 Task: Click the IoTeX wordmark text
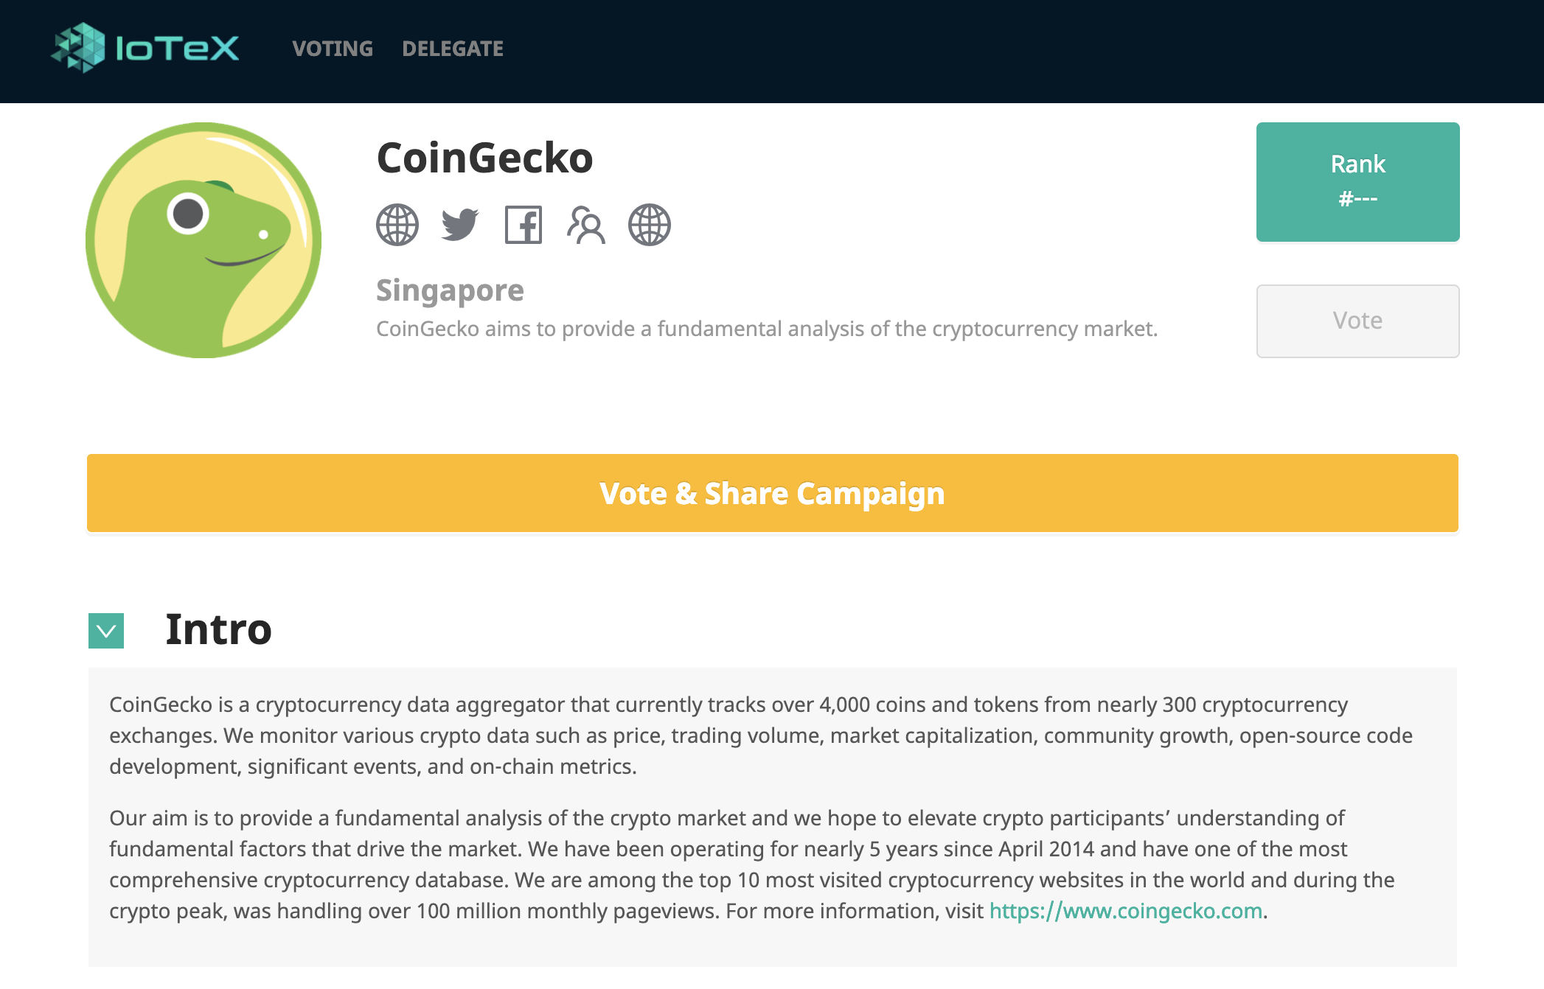pos(177,49)
